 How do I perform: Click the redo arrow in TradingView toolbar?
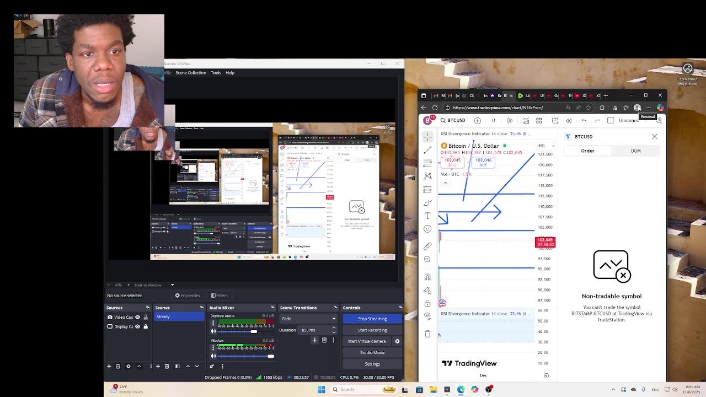tap(597, 120)
